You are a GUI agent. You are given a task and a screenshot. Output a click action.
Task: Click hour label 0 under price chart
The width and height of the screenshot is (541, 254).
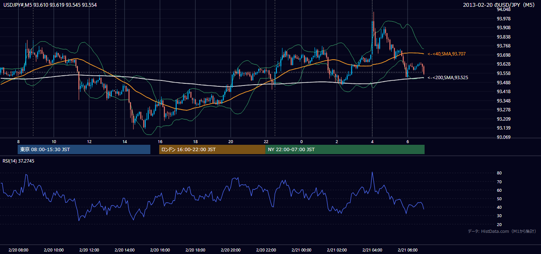[301, 141]
